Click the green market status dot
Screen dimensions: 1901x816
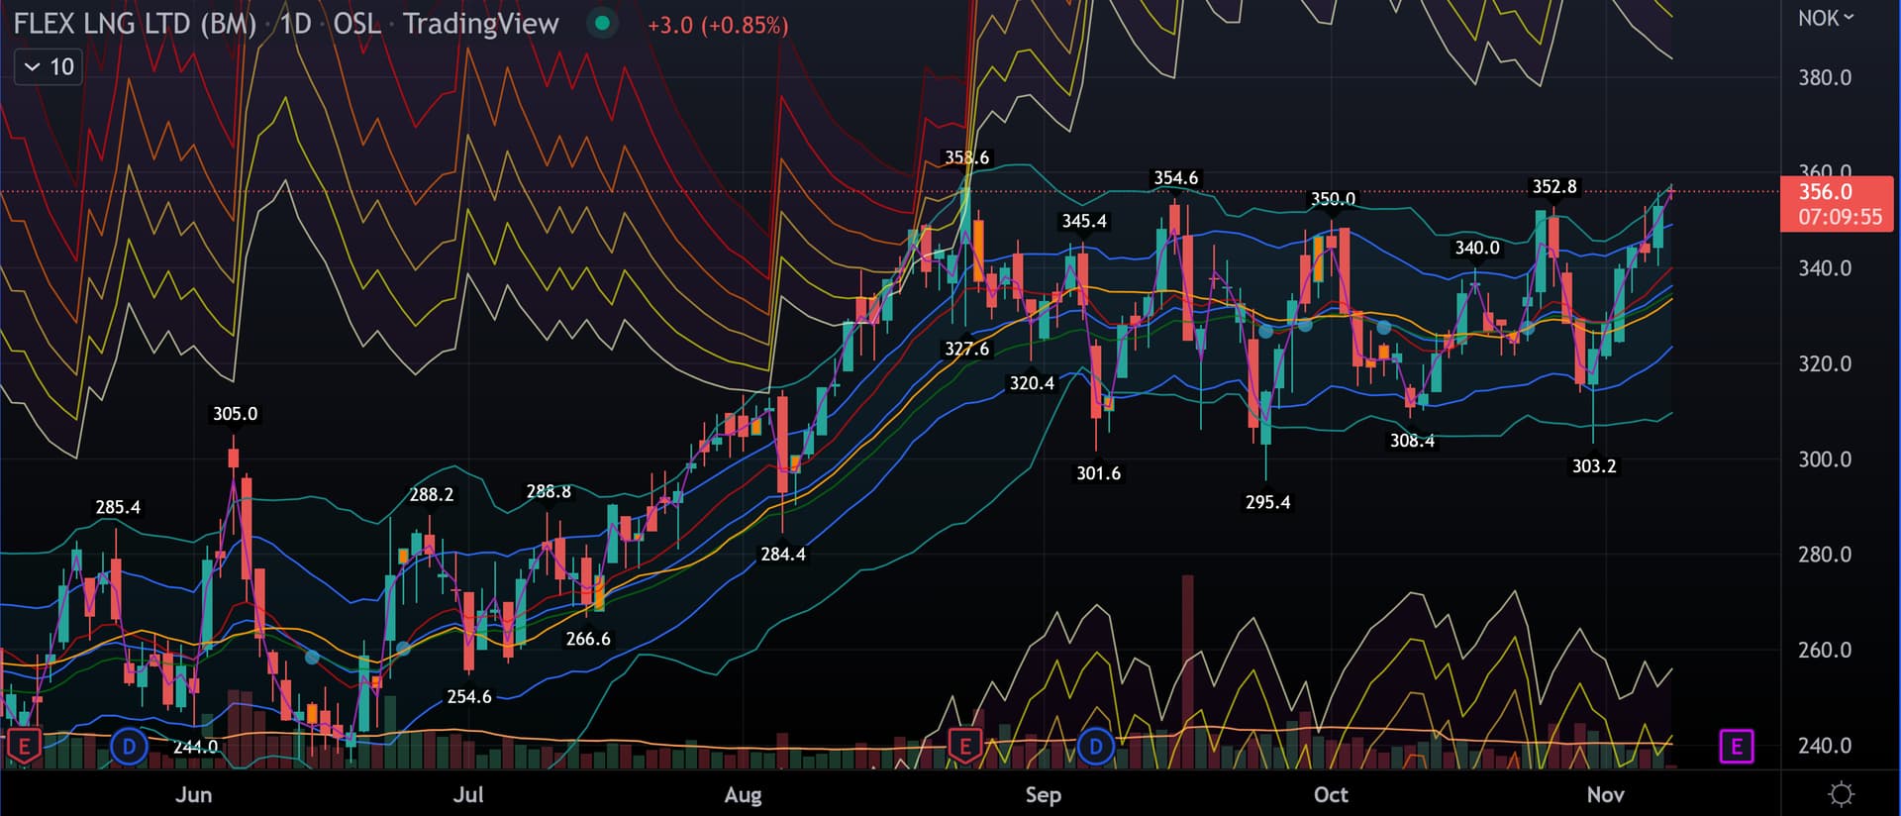point(601,23)
